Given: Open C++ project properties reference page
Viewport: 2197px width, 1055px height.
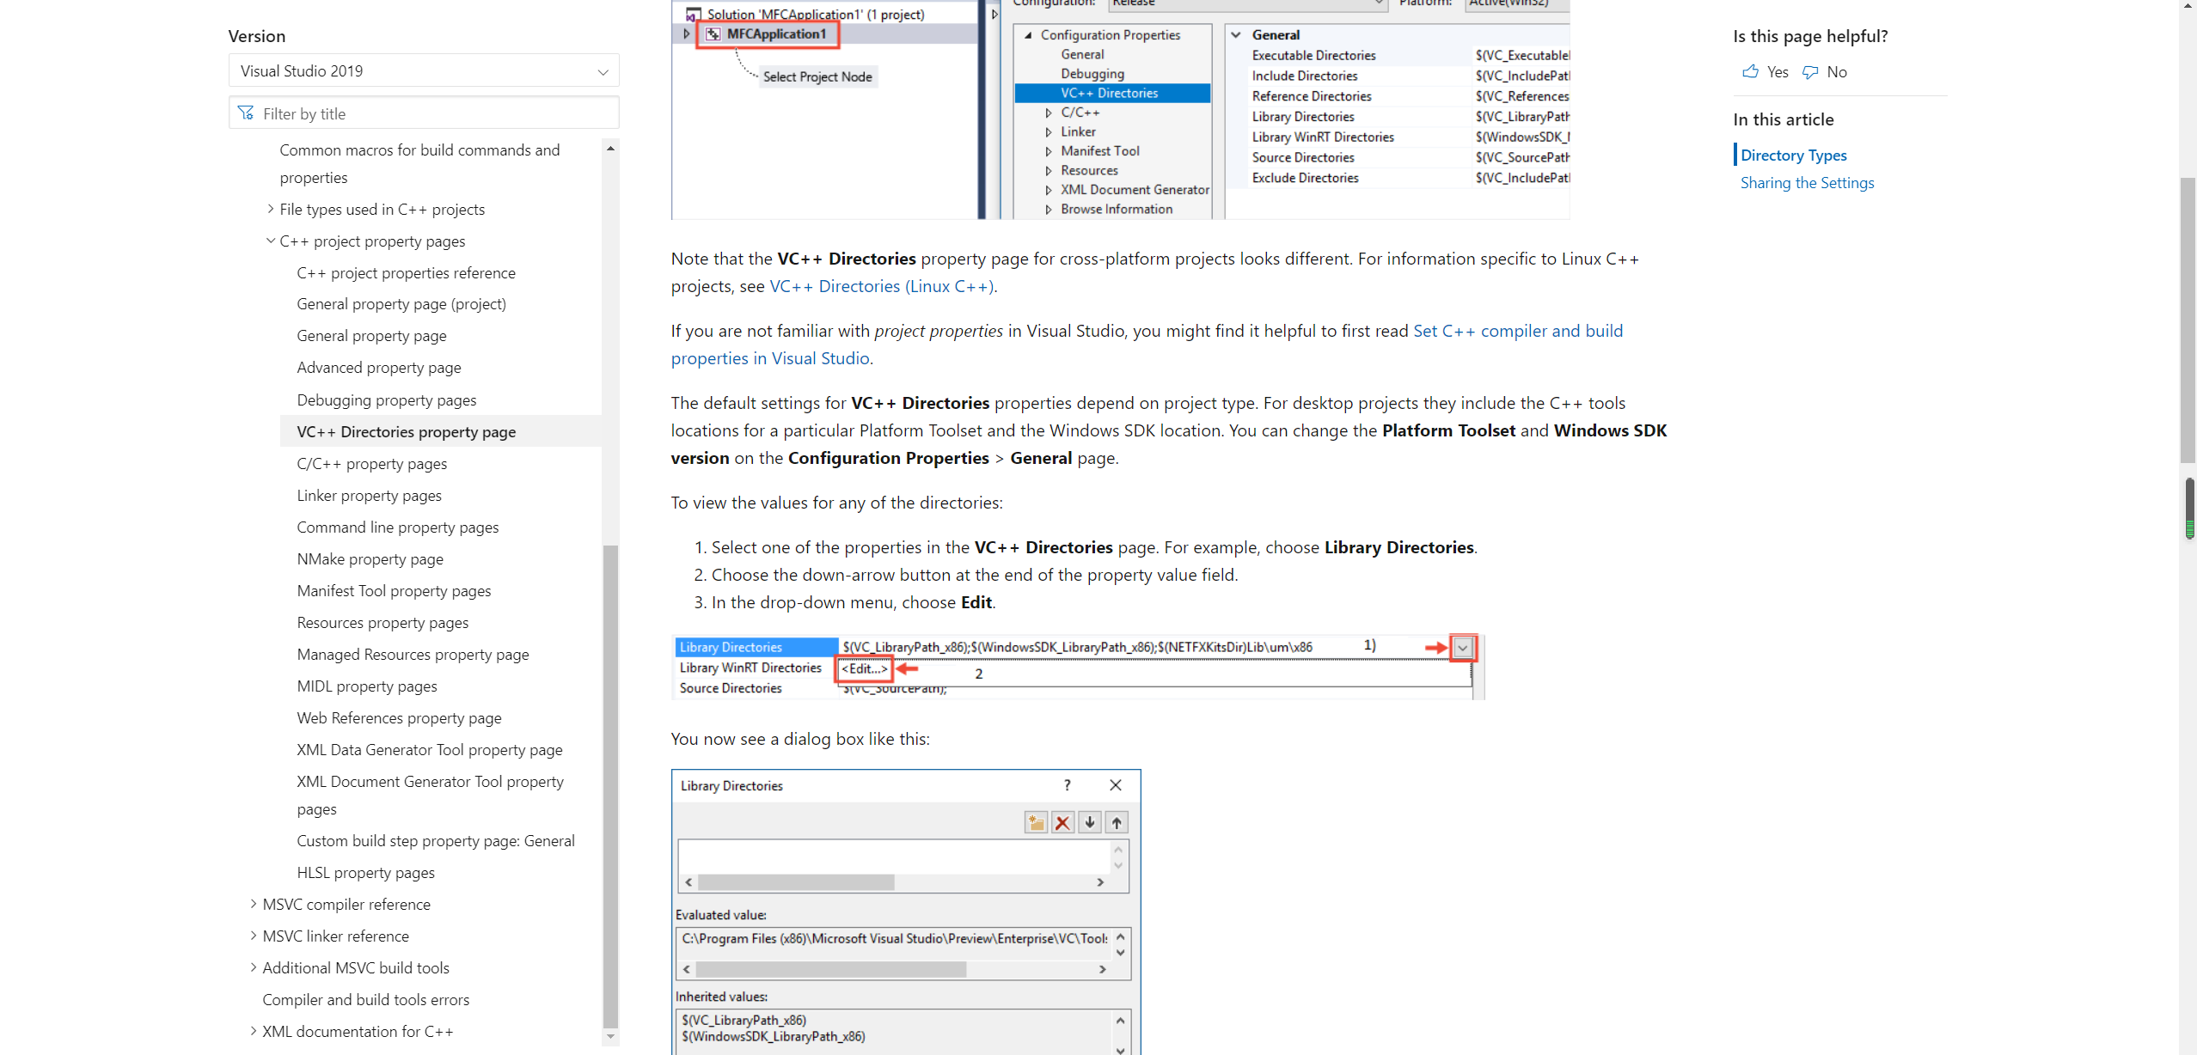Looking at the screenshot, I should coord(406,272).
